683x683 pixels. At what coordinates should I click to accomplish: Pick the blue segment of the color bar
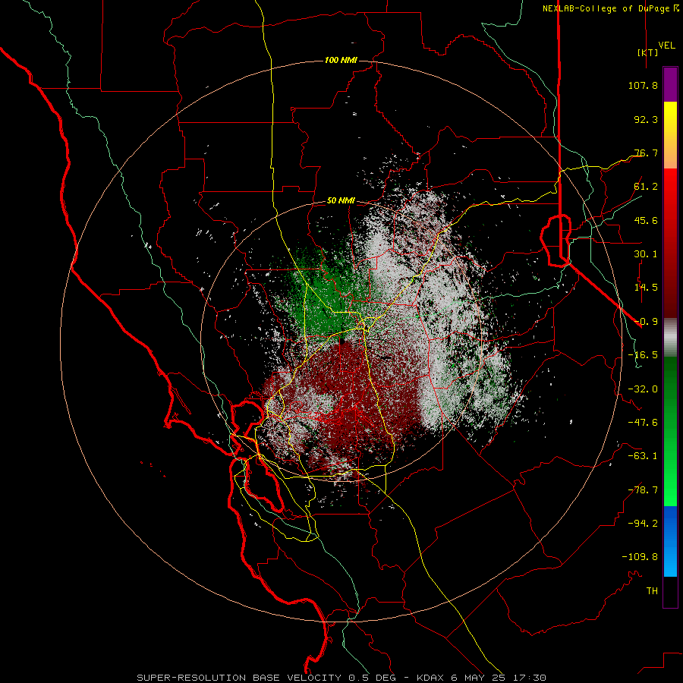[x=670, y=541]
